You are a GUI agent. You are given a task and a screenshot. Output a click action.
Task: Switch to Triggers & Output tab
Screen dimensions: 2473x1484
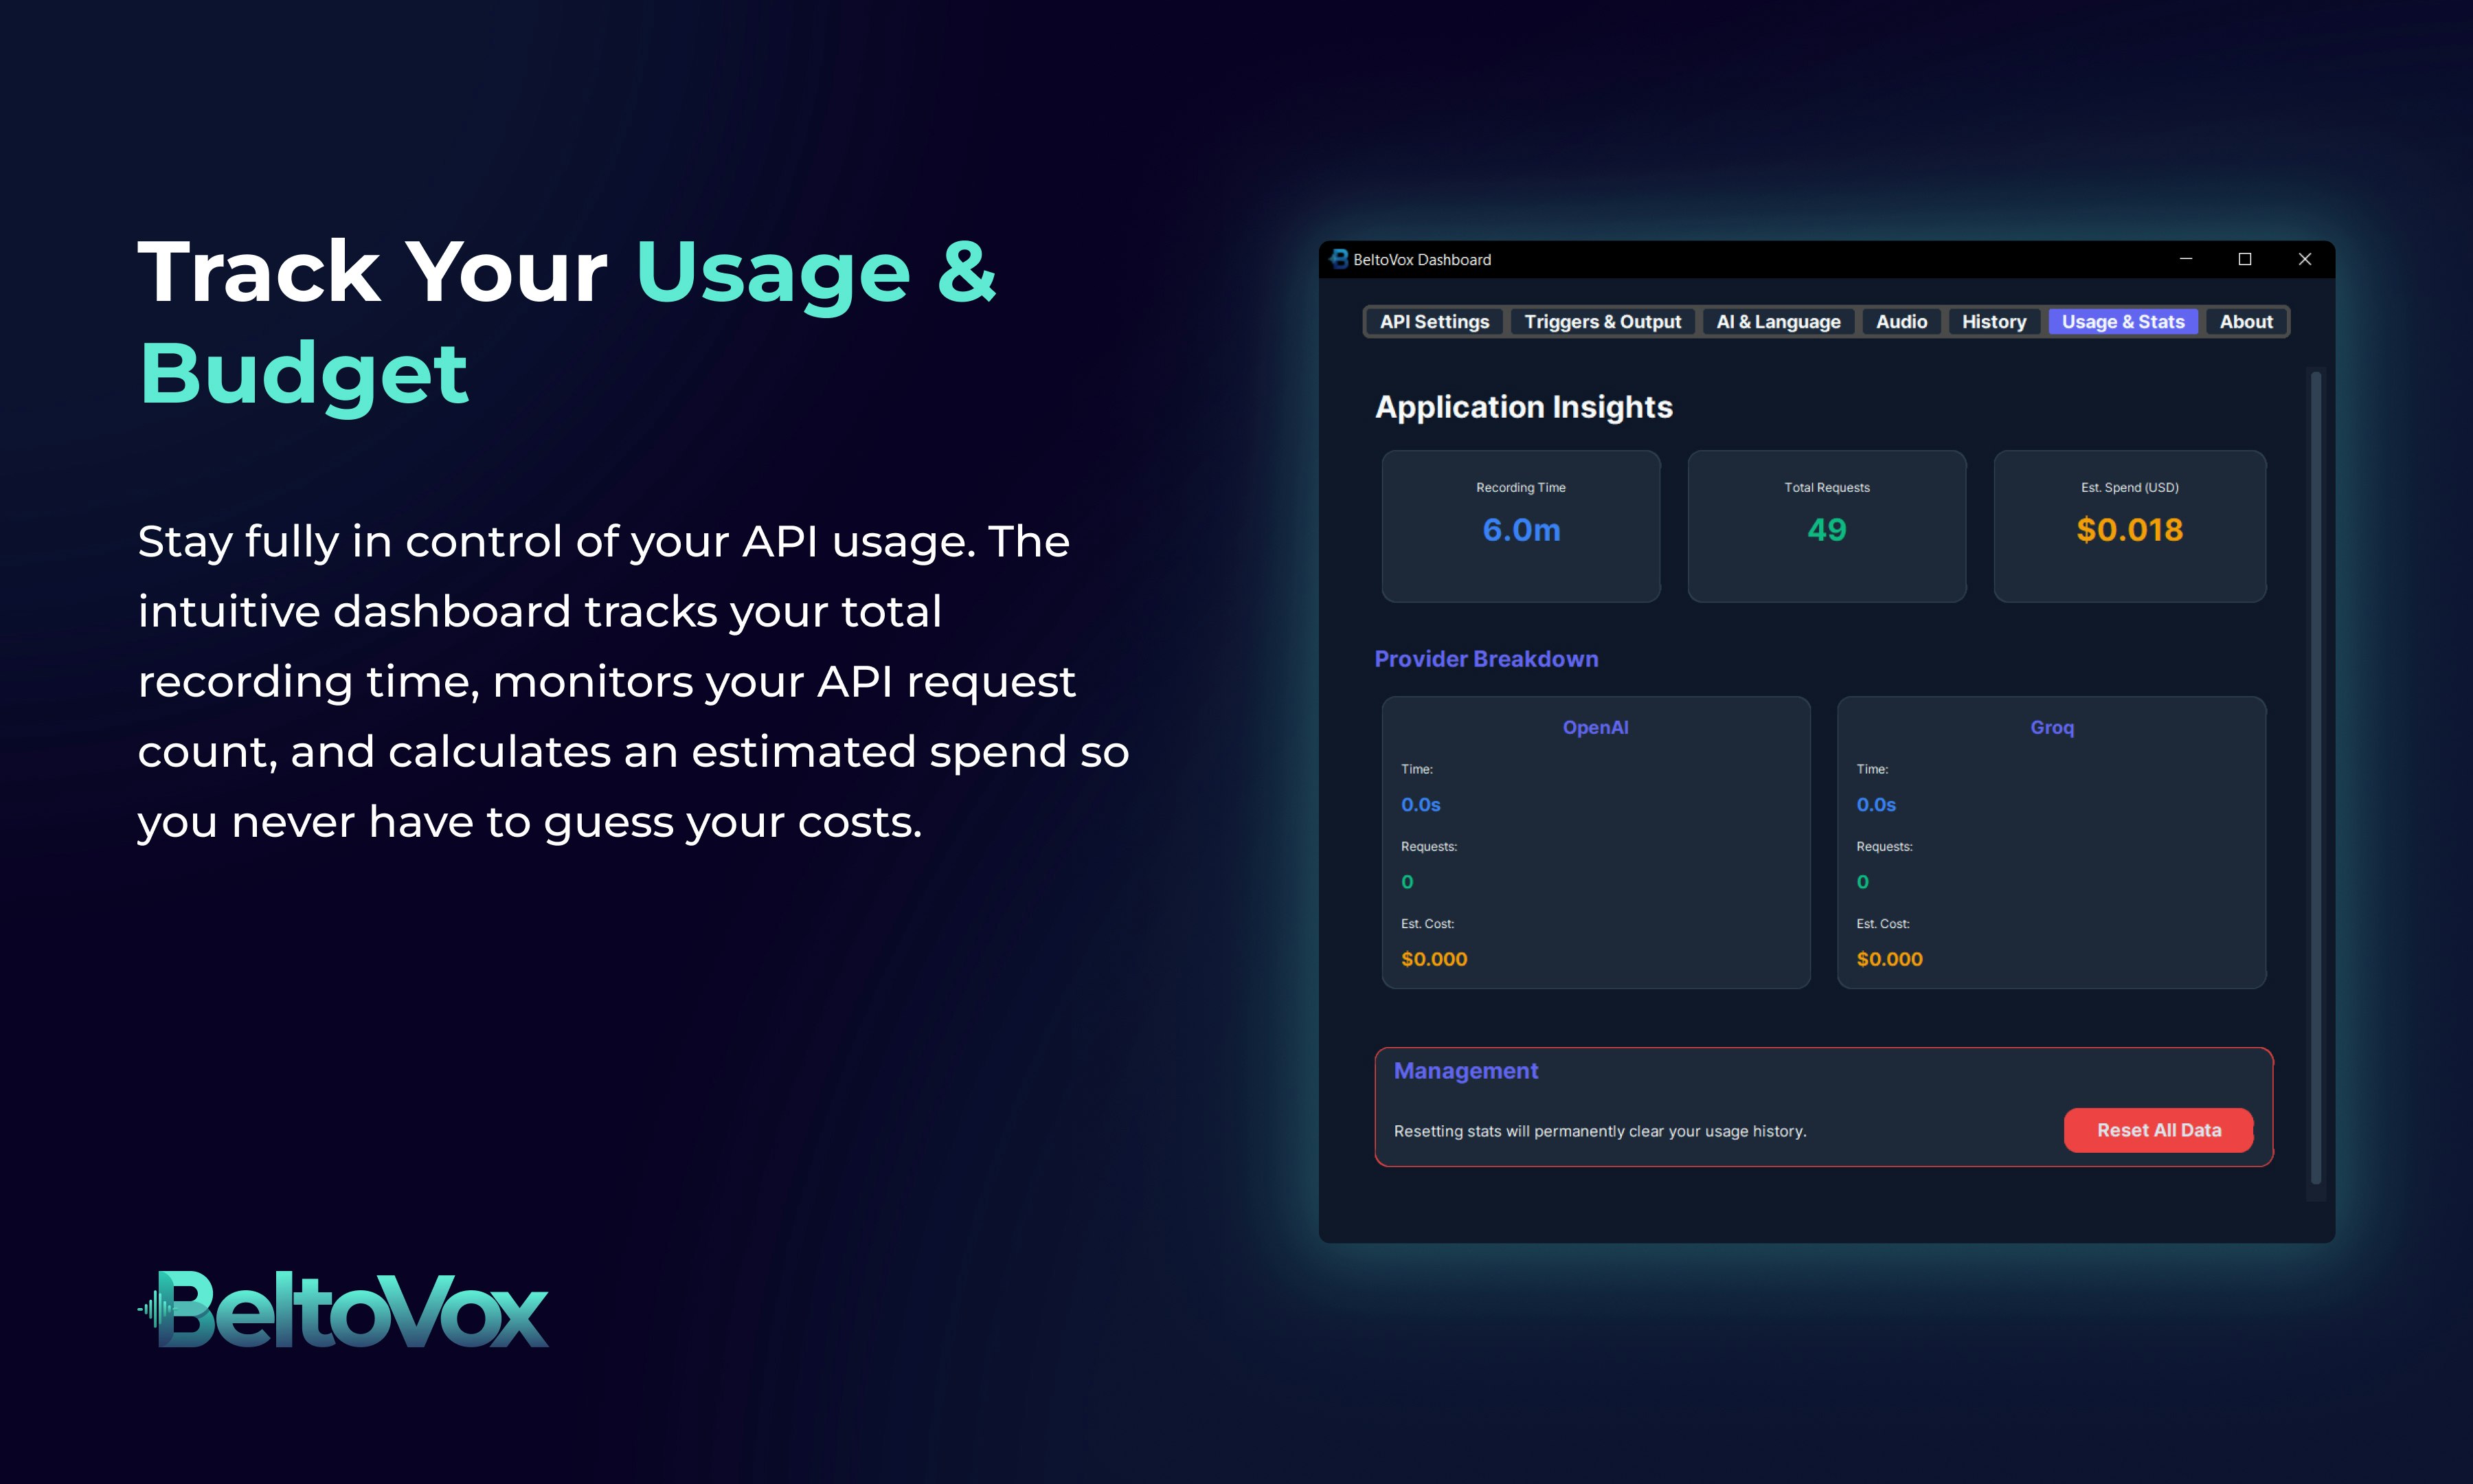point(1601,322)
